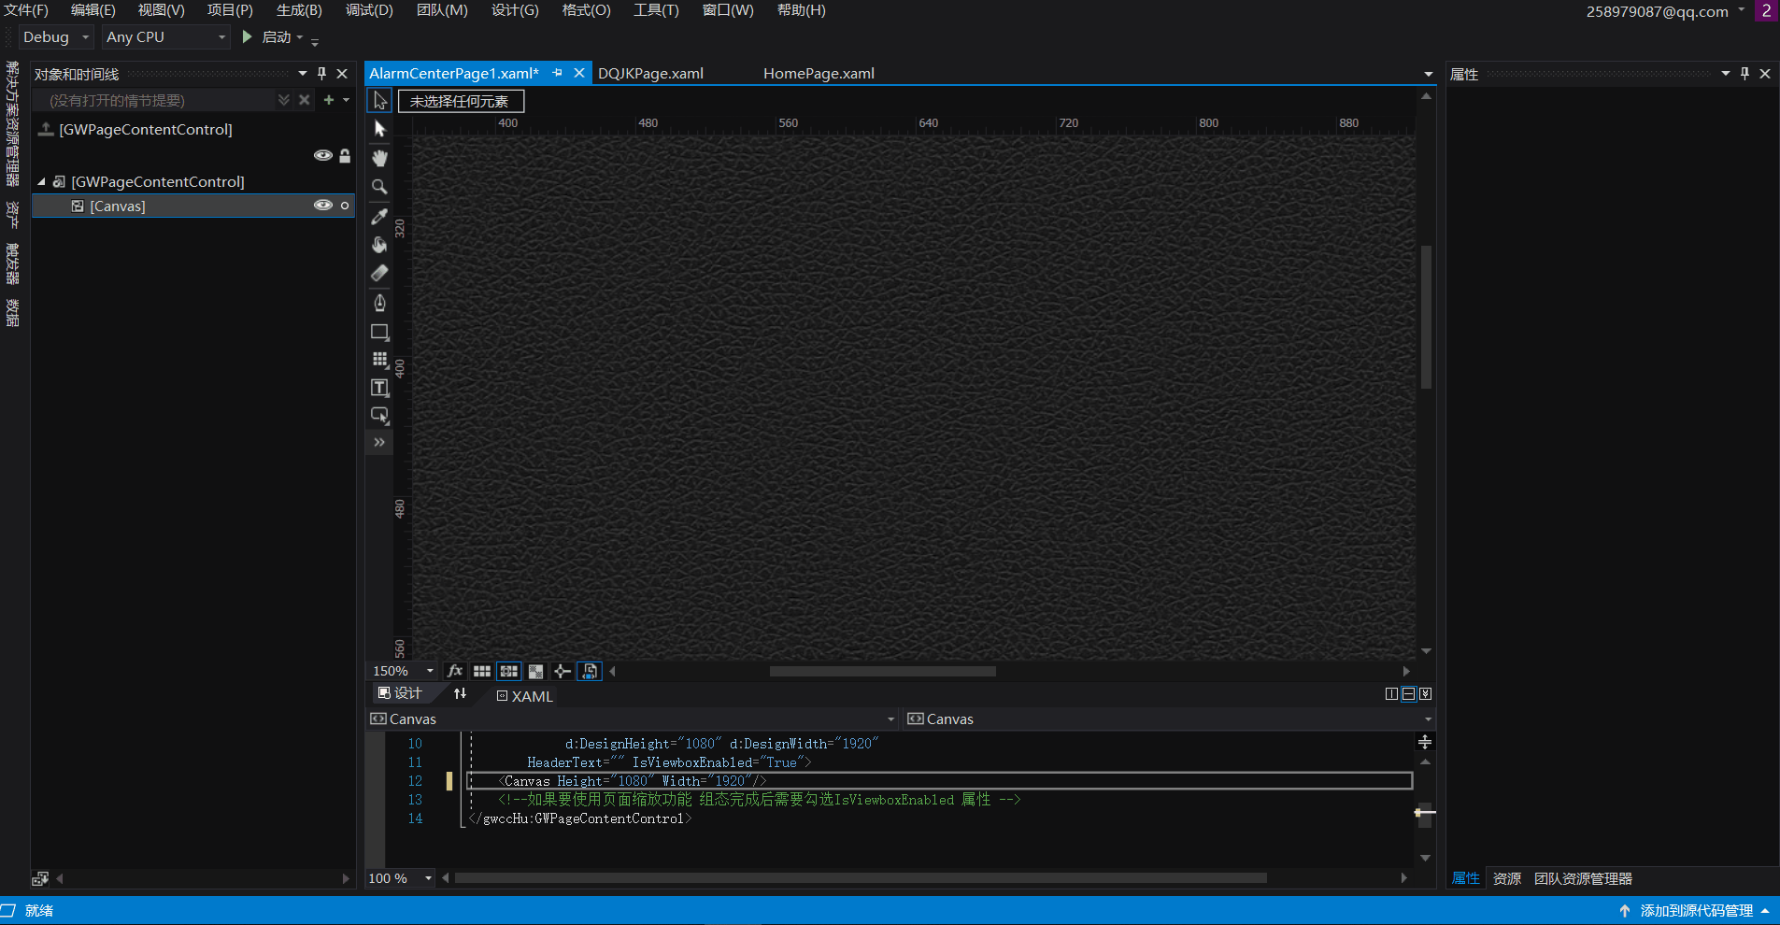Screen dimensions: 1780x925
Task: Click the fx effects button below canvas
Action: (x=455, y=671)
